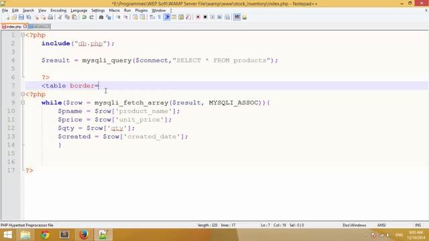The width and height of the screenshot is (429, 241).
Task: Open the Search menu
Action: click(x=28, y=11)
